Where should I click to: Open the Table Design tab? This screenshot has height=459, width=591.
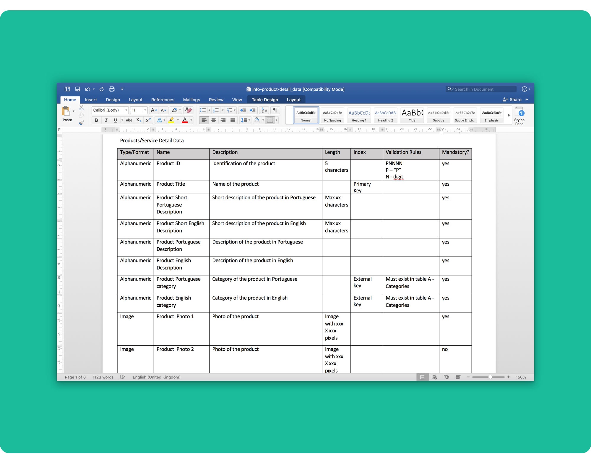265,100
